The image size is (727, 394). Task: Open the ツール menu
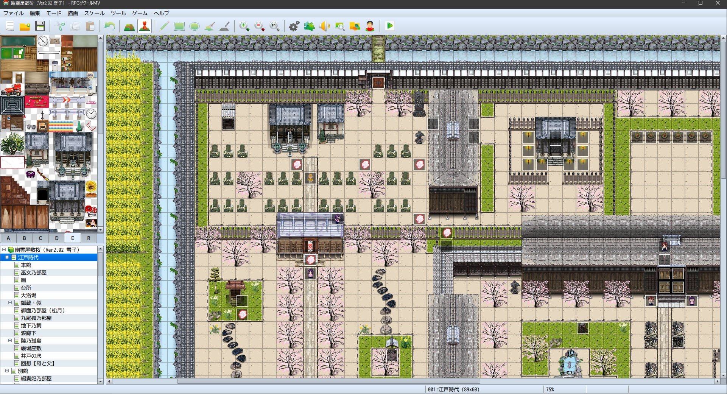pyautogui.click(x=118, y=13)
